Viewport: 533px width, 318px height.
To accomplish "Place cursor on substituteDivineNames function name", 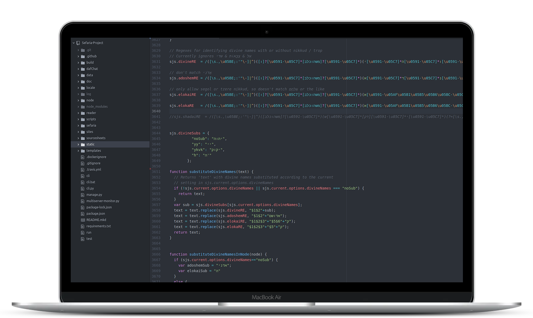I will pyautogui.click(x=212, y=172).
